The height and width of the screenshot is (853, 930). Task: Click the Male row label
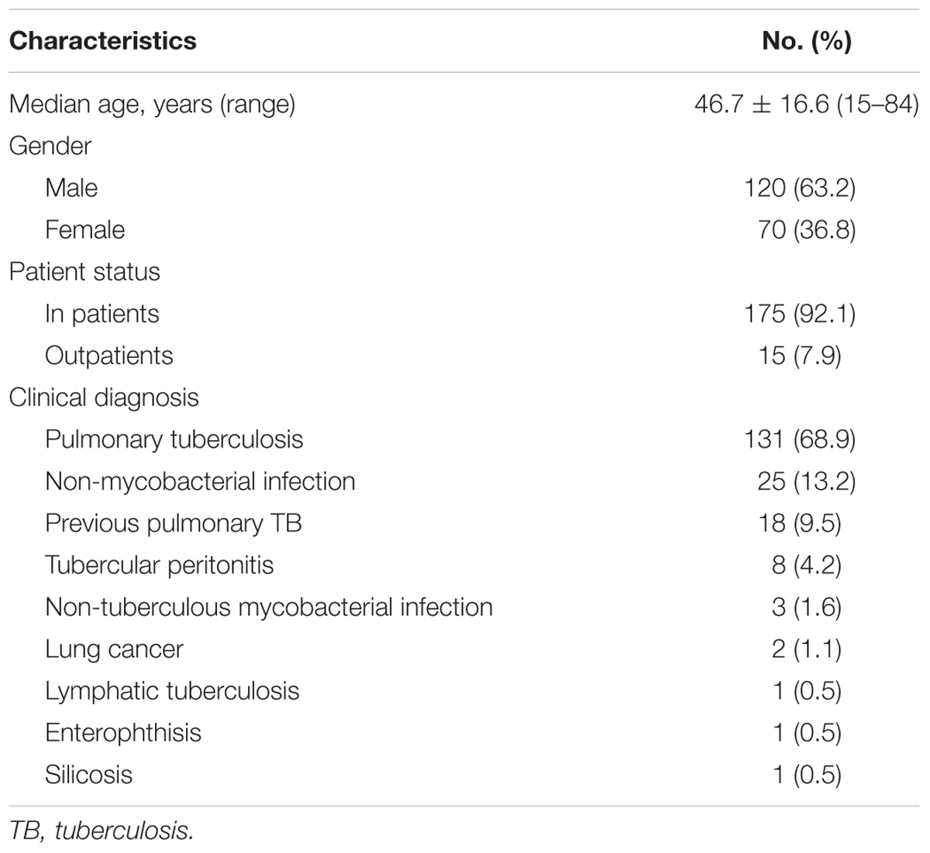71,187
